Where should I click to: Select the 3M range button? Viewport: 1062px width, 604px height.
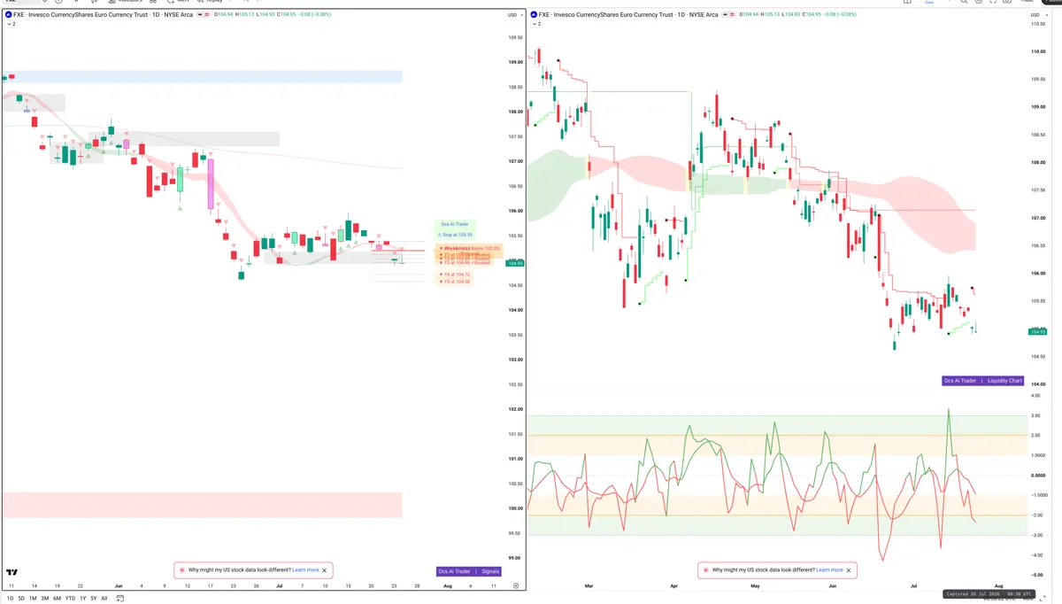tap(45, 599)
